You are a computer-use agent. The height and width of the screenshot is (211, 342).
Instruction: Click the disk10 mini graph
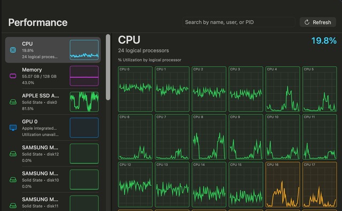tap(84, 179)
